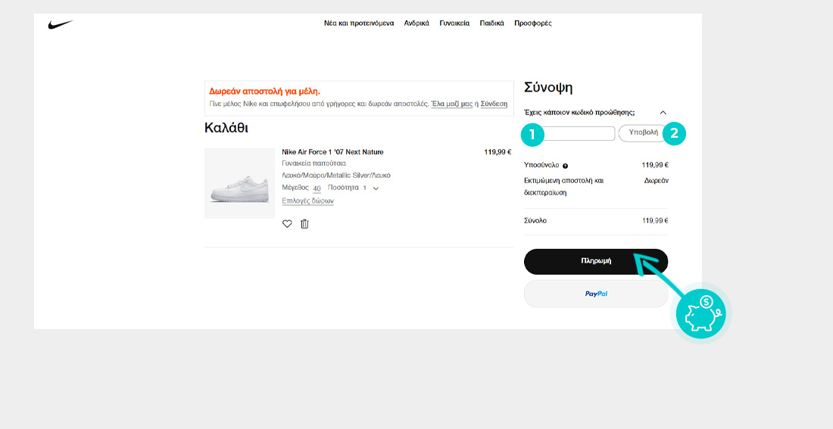
Task: Open the Ποσότητα quantity dropdown
Action: 370,188
